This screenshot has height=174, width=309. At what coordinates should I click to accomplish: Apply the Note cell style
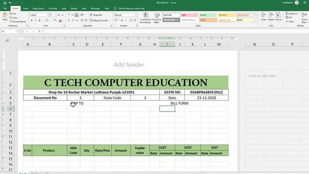tap(244, 20)
